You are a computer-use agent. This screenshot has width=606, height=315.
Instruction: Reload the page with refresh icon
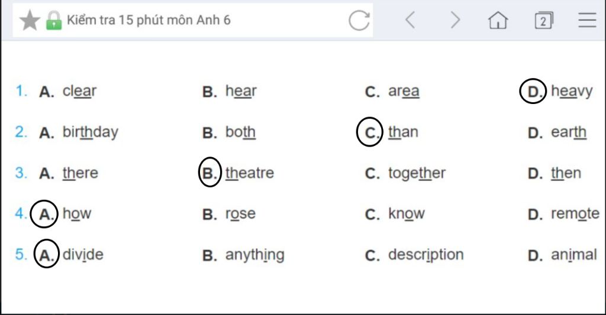click(x=359, y=21)
